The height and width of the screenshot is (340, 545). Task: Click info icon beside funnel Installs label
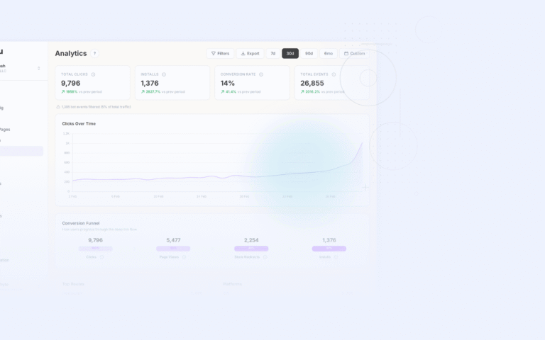click(336, 257)
